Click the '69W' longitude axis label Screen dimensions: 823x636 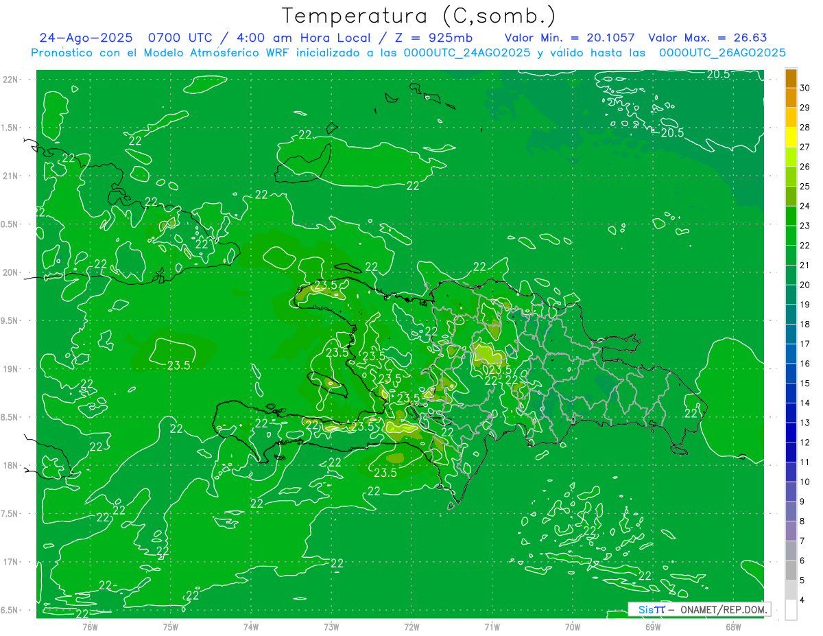click(653, 627)
